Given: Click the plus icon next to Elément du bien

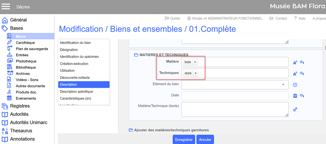Looking at the screenshot, I should click(295, 85).
